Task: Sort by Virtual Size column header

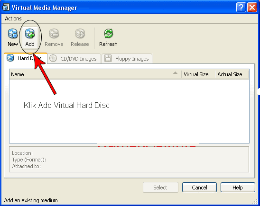Action: (x=198, y=74)
